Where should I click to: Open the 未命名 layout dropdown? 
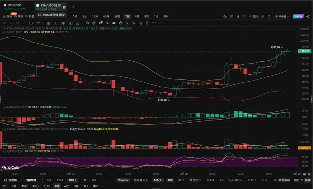(282, 16)
